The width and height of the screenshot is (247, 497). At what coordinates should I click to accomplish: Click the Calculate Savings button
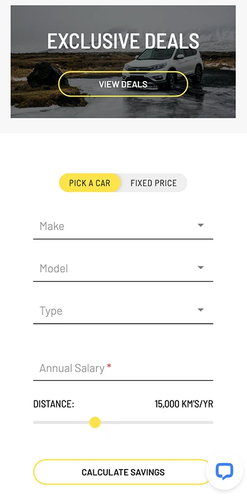[123, 472]
